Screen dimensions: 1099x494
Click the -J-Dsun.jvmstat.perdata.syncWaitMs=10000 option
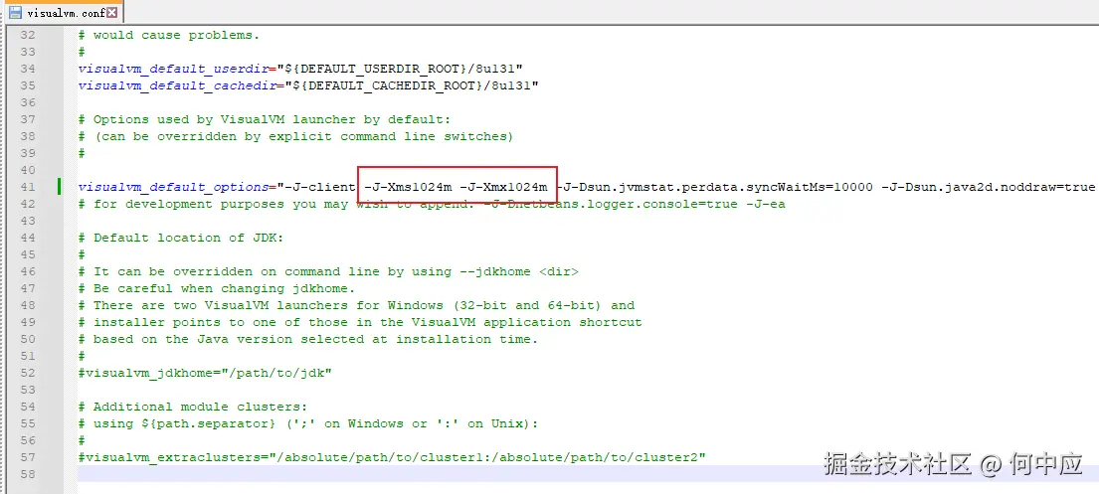(x=714, y=187)
